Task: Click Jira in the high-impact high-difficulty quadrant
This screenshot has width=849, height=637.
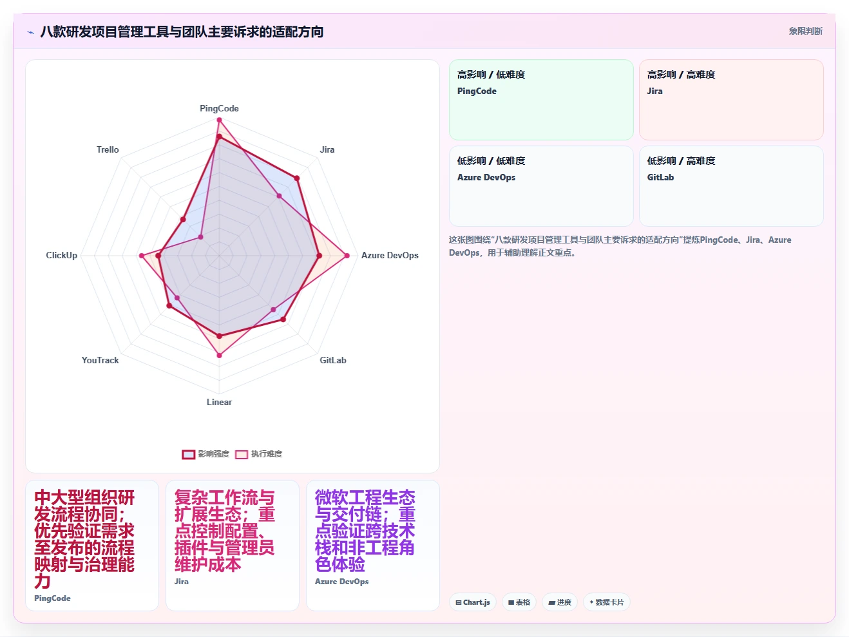Action: (654, 91)
